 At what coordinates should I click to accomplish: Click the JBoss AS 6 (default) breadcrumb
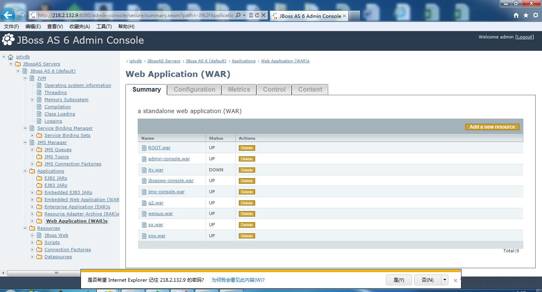click(206, 61)
